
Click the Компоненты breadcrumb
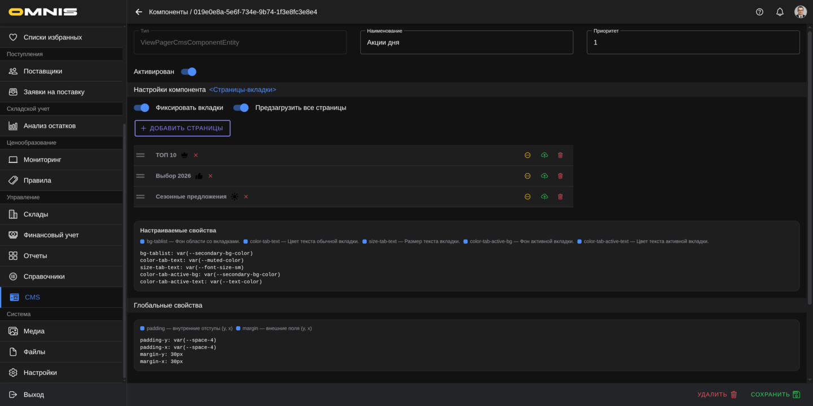pyautogui.click(x=168, y=12)
